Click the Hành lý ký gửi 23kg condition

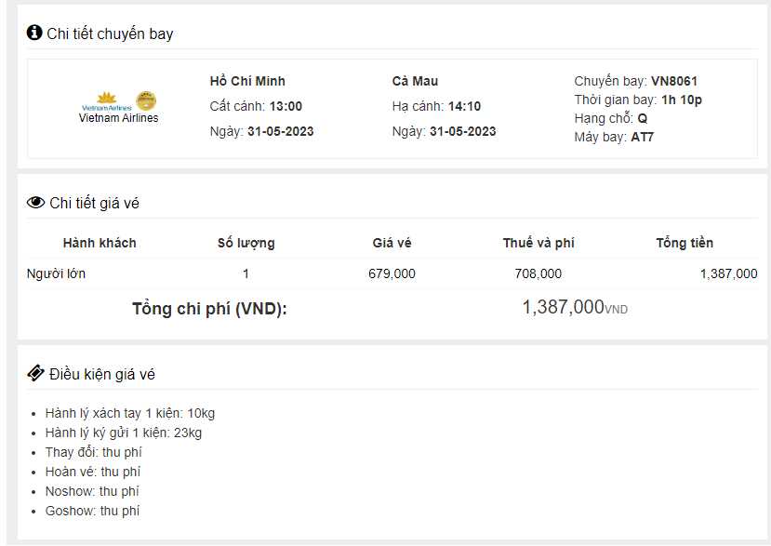pos(124,433)
